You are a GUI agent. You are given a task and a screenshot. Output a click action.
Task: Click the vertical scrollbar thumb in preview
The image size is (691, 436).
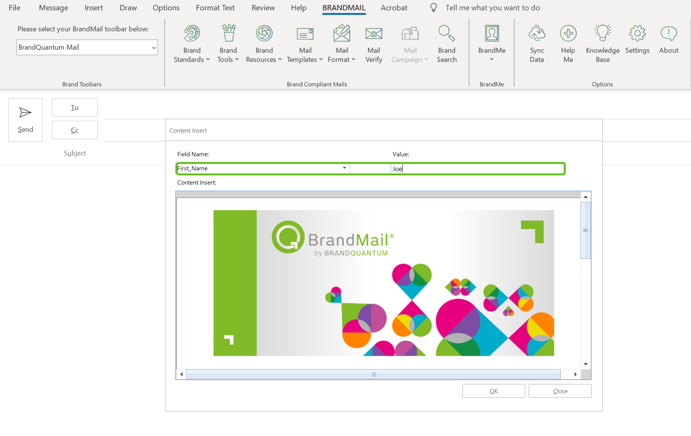pyautogui.click(x=586, y=230)
